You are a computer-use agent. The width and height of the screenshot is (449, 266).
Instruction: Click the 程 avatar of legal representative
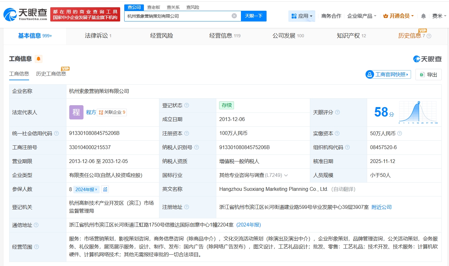tap(76, 112)
